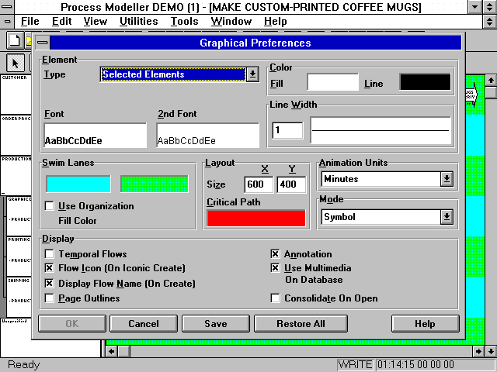Click the New document toolbar icon
The image size is (497, 372).
(x=14, y=40)
